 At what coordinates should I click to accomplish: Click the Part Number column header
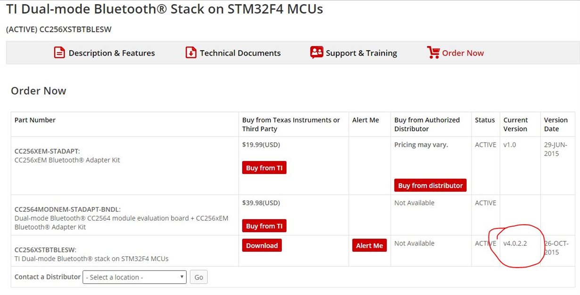(35, 120)
